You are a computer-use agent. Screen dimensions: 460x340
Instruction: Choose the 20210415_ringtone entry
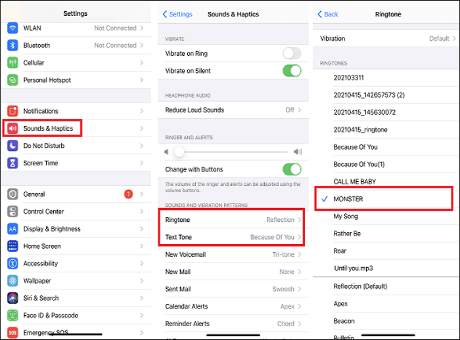[386, 130]
